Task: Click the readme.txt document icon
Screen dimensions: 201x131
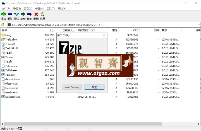Action: coord(3,92)
